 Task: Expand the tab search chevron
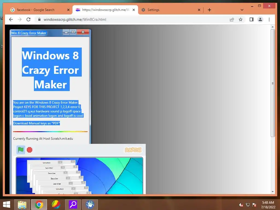[x=242, y=10]
